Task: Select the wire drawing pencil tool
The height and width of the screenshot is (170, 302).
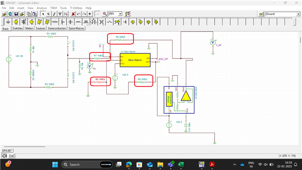Action: pos(54,14)
